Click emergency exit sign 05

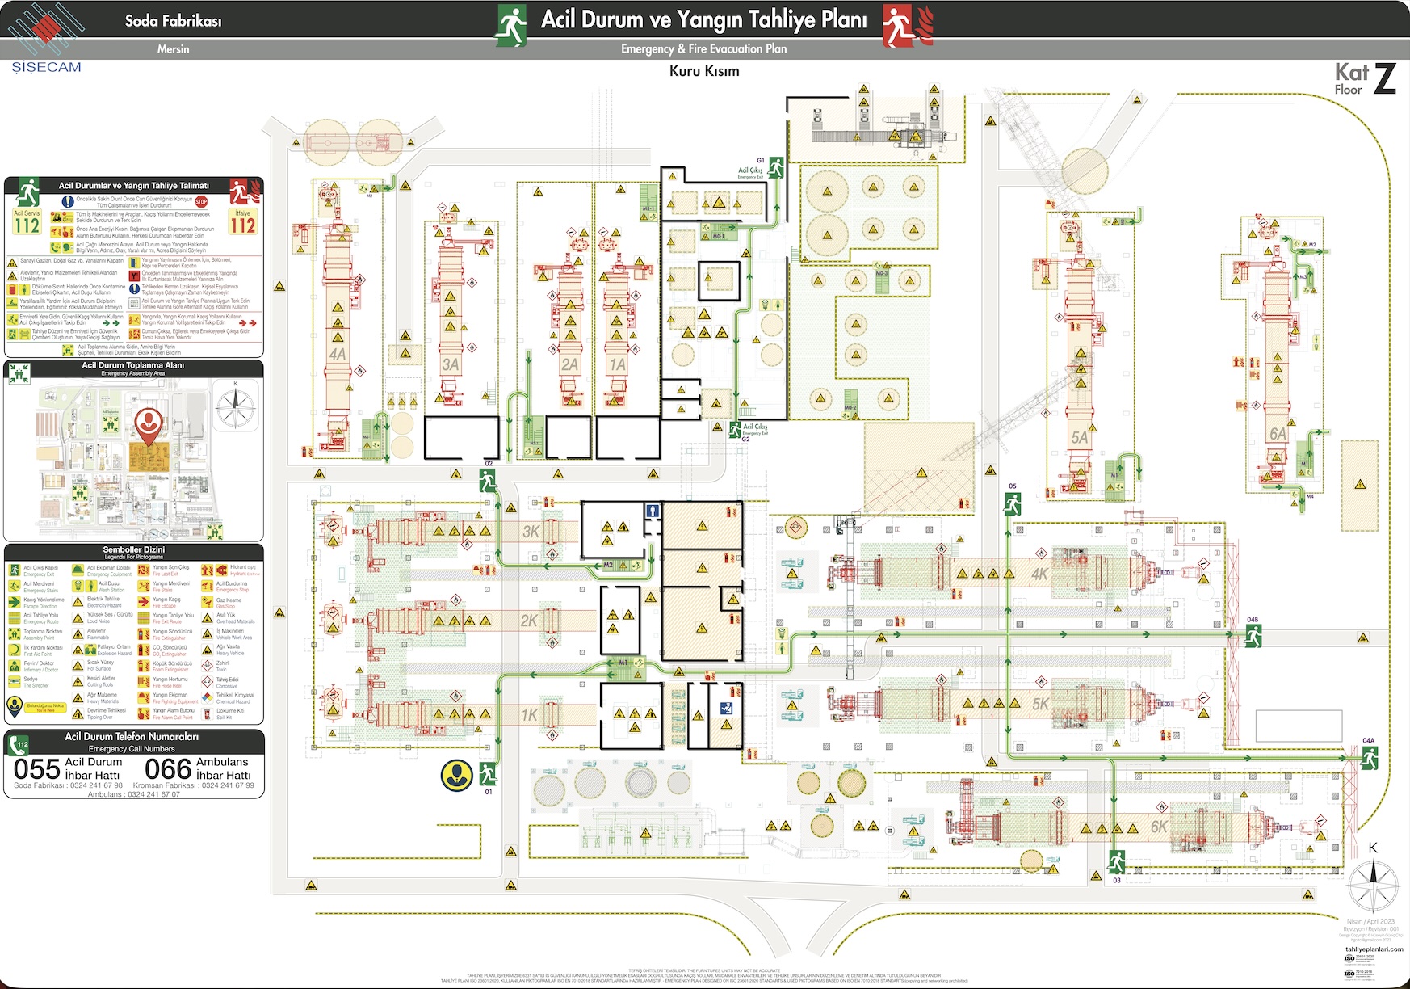pos(1013,504)
